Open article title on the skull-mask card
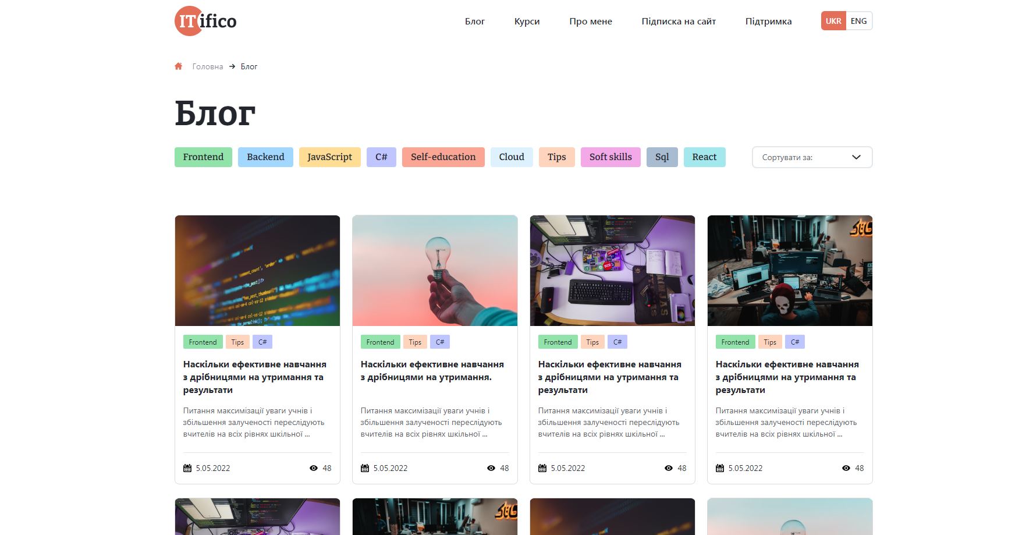Image resolution: width=1033 pixels, height=535 pixels. click(x=787, y=377)
